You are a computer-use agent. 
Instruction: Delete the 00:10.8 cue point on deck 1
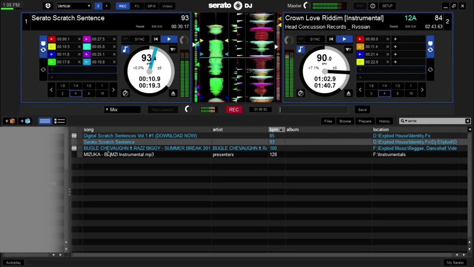click(x=114, y=62)
